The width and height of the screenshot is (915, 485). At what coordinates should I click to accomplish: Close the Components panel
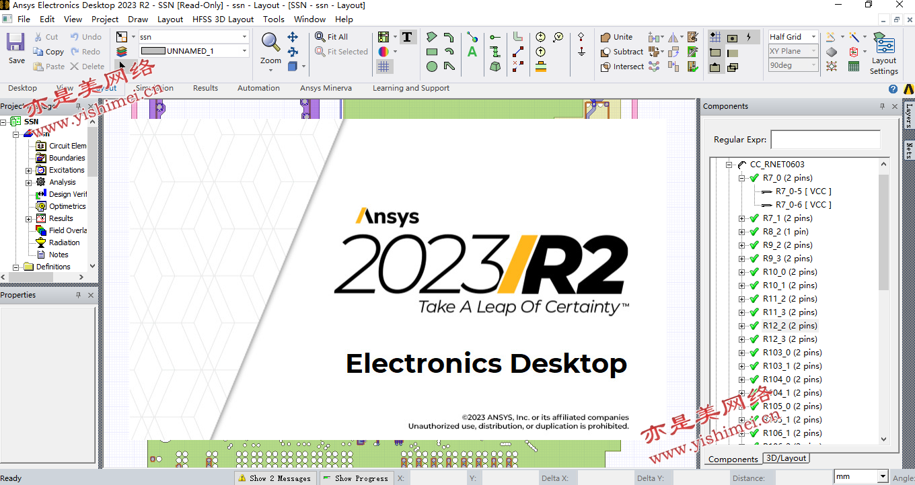pos(895,106)
